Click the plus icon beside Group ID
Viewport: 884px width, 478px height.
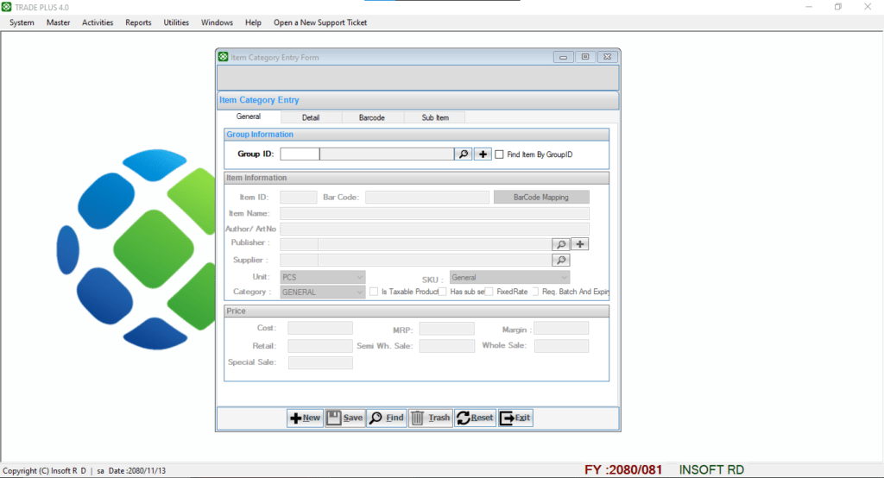pyautogui.click(x=483, y=154)
